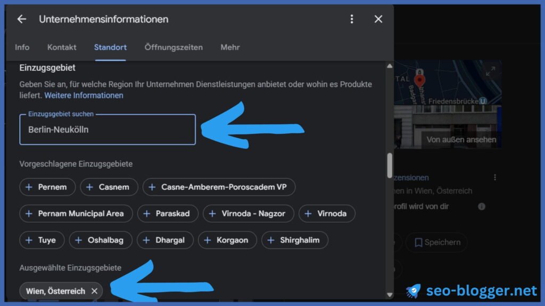Open the Weitere Informationen link
Screen dimensions: 545x306
tap(84, 96)
